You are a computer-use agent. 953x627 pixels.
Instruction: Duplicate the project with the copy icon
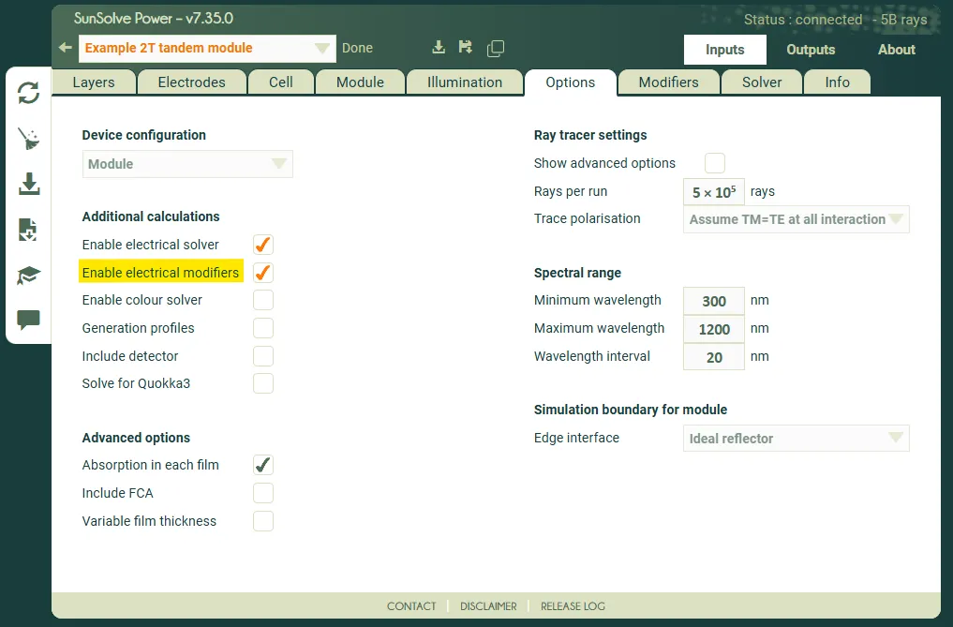tap(496, 48)
